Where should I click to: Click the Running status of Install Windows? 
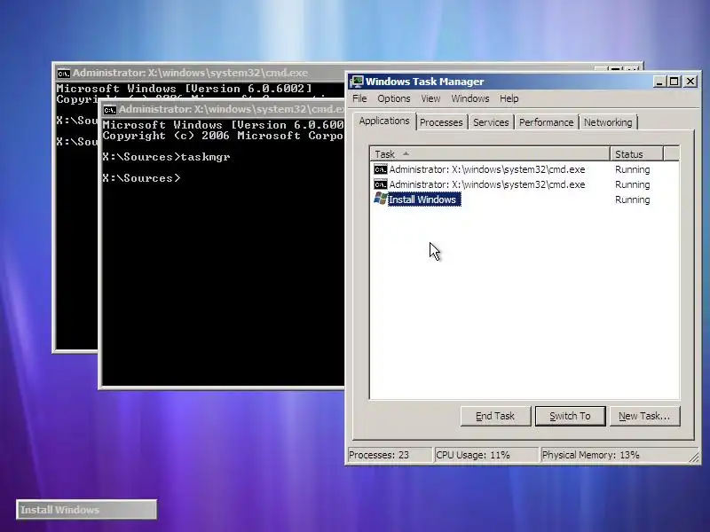(x=632, y=199)
